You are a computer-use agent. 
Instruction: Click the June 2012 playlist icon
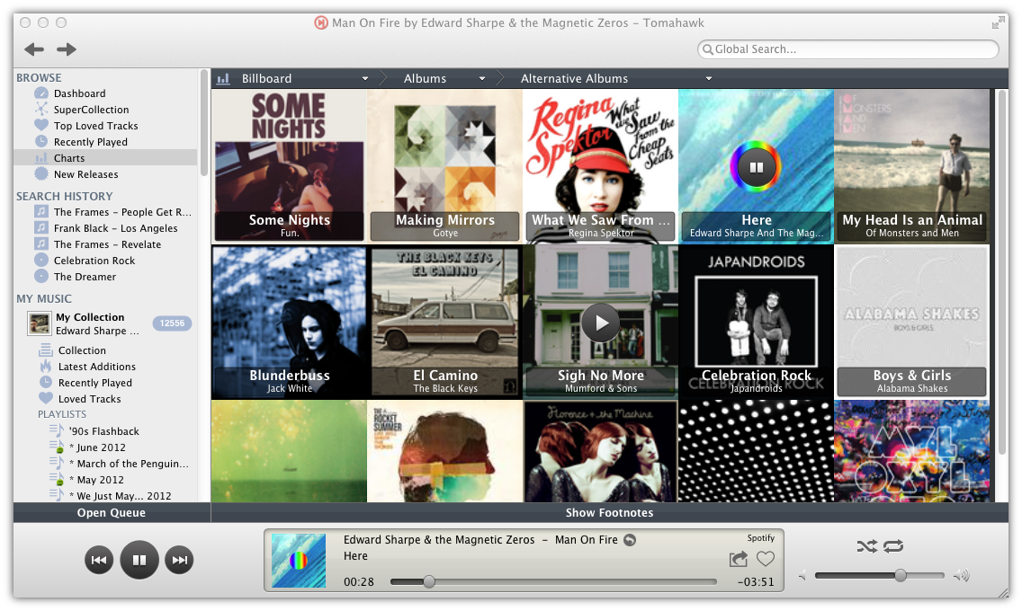pyautogui.click(x=57, y=447)
